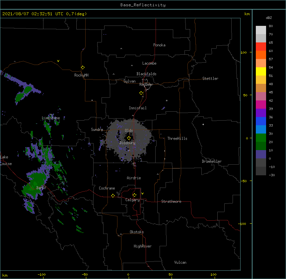Click the bottom axis -100 km tick label
Image resolution: width=286 pixels, height=279 pixels.
click(x=41, y=274)
